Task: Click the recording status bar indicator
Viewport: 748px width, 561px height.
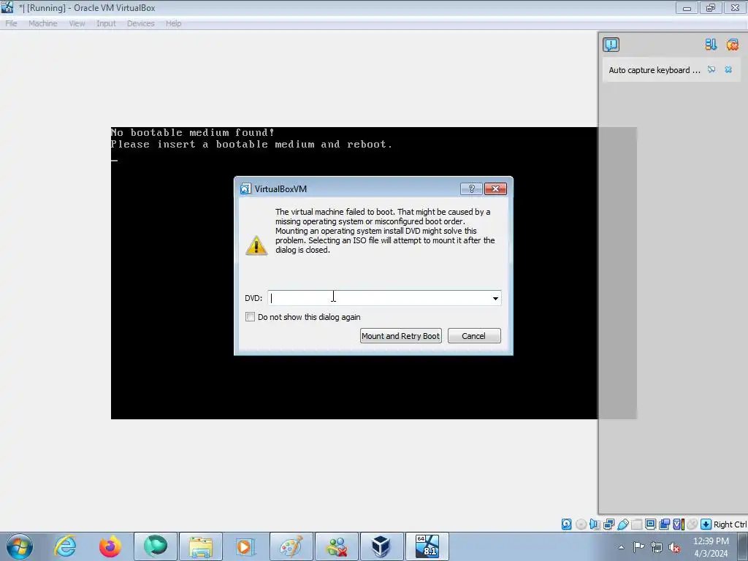Action: pyautogui.click(x=664, y=524)
